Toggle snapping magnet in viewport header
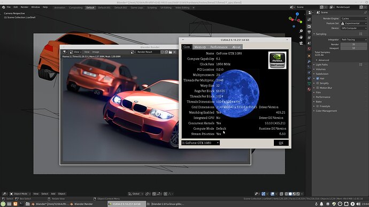 (154, 194)
